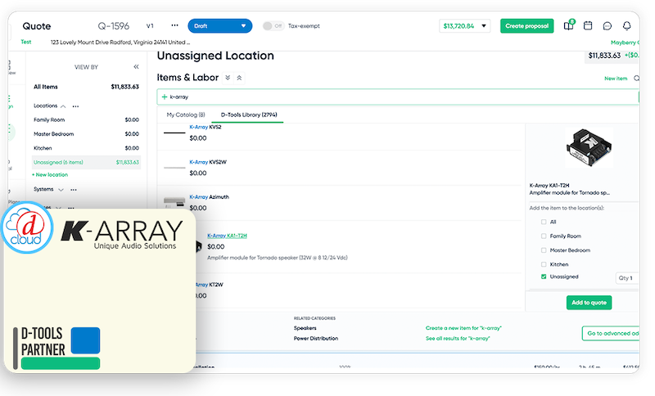Select the Power Distribution related category
Screen dimensions: 655x396
(316, 339)
